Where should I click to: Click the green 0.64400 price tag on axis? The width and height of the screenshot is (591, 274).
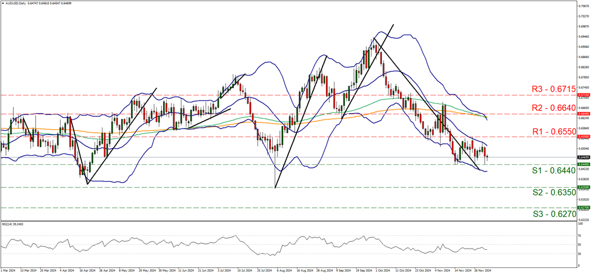pyautogui.click(x=583, y=164)
